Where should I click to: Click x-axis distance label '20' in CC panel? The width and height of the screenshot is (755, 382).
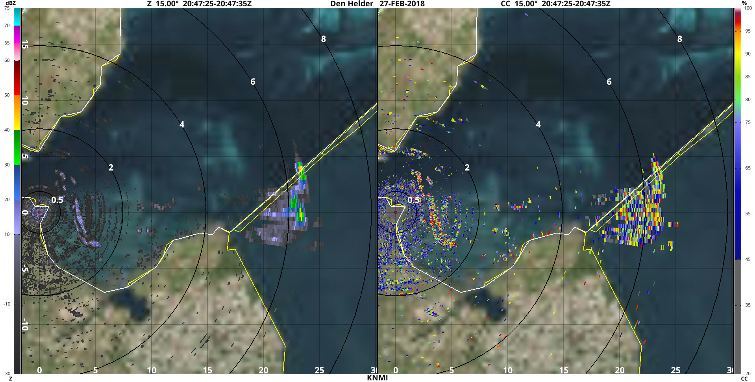(x=620, y=370)
